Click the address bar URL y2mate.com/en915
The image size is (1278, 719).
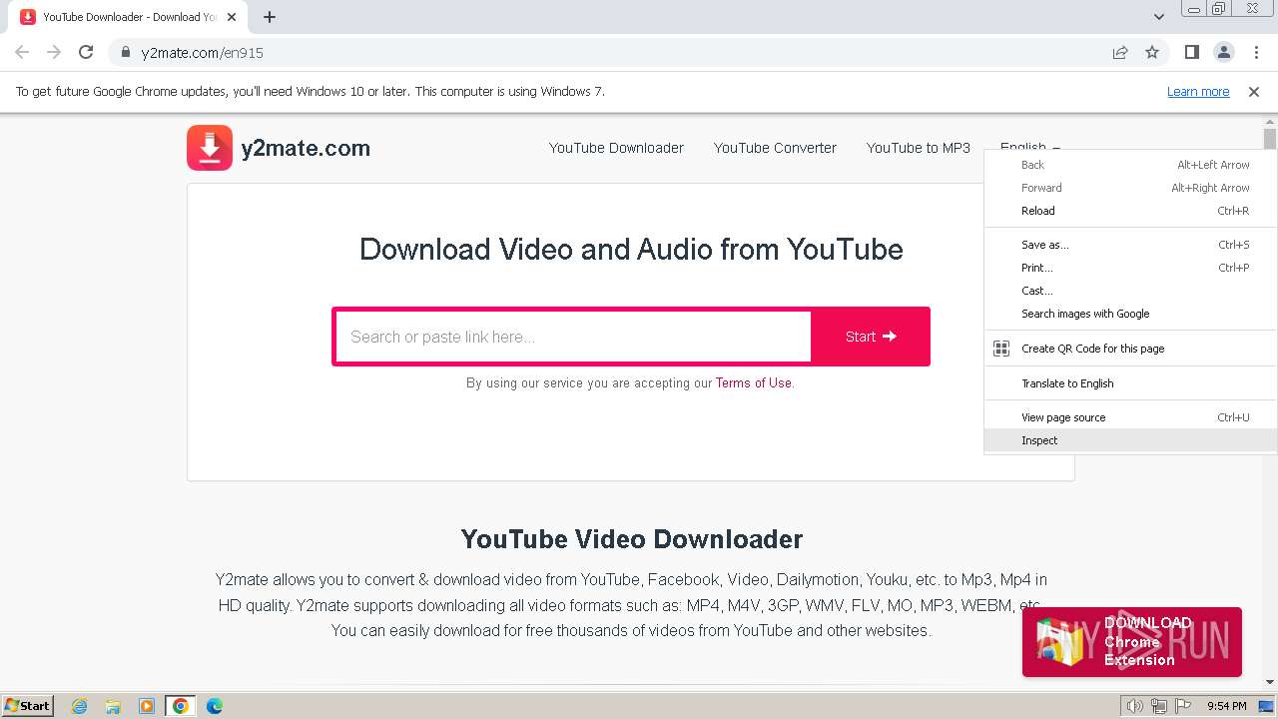203,53
